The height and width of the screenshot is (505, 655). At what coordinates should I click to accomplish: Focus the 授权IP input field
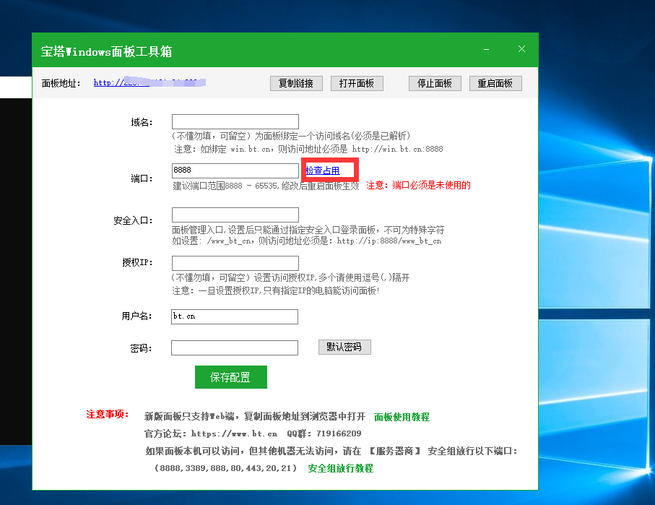235,264
